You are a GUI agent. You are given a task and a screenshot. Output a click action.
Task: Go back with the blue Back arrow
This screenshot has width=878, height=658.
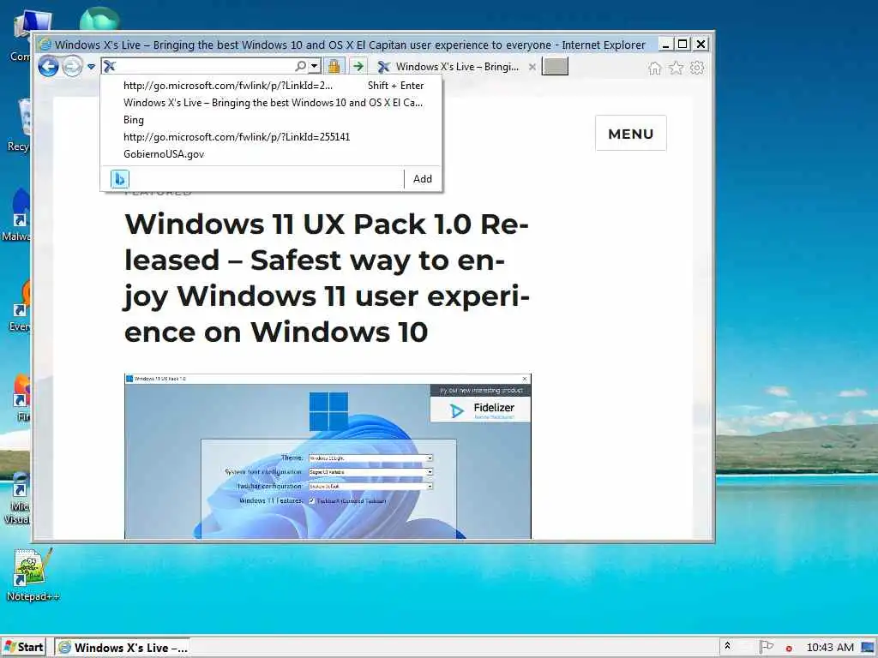coord(48,67)
